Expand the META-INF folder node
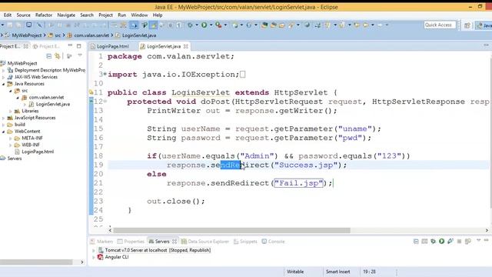This screenshot has width=492, height=277. pyautogui.click(x=11, y=138)
